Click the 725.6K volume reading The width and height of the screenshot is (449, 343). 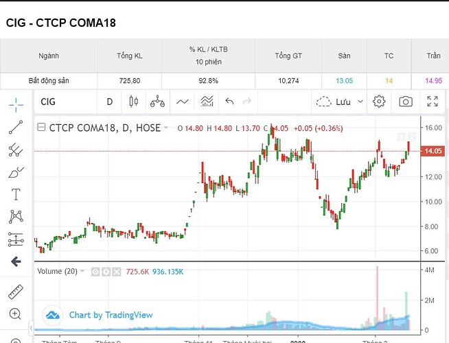coord(137,272)
